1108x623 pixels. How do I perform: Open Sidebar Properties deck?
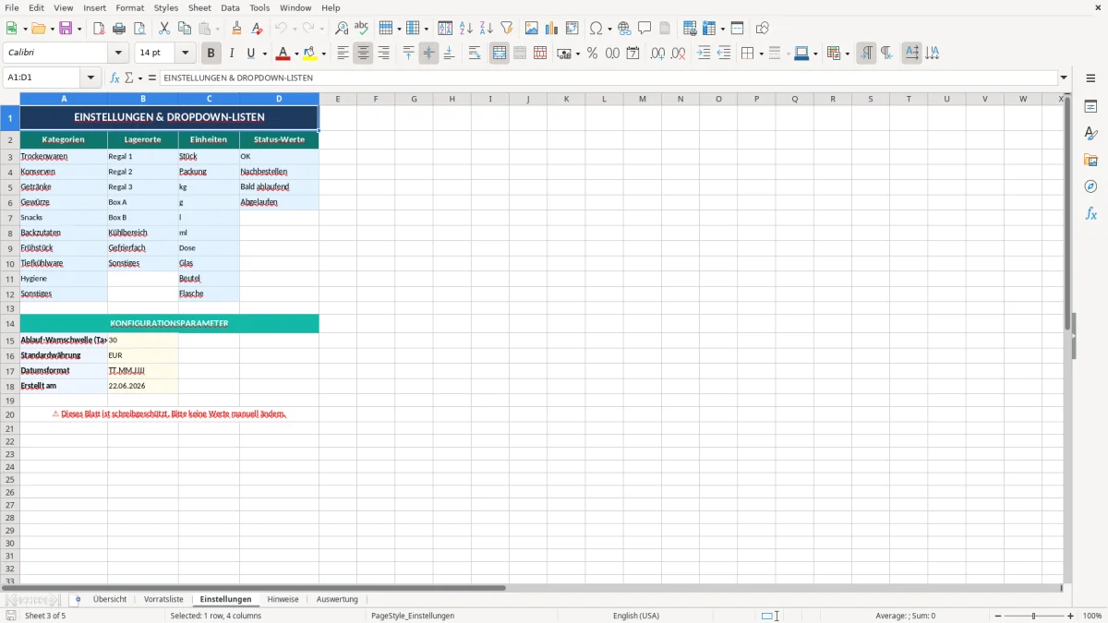[x=1090, y=107]
